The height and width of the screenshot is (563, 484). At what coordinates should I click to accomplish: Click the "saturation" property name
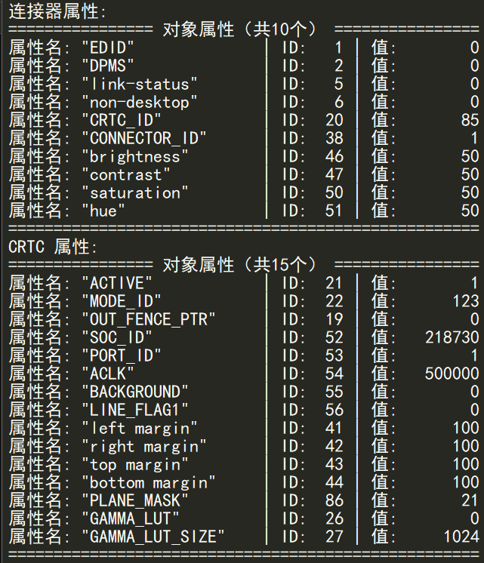[x=135, y=192]
